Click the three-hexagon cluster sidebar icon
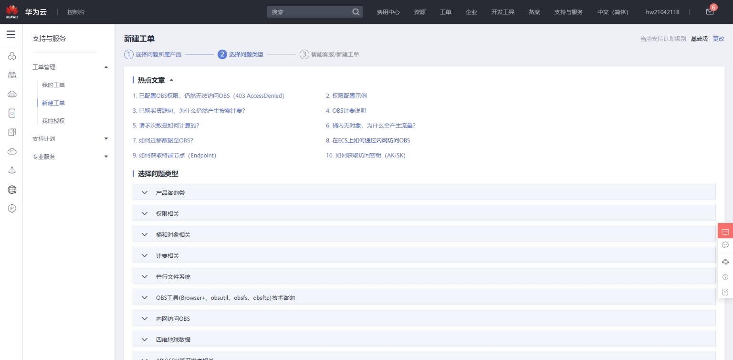The width and height of the screenshot is (733, 360). click(12, 56)
